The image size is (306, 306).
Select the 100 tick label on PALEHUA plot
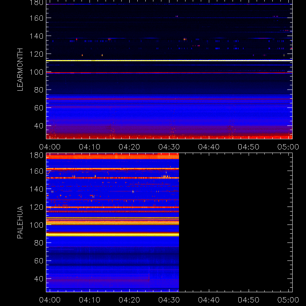(x=36, y=225)
